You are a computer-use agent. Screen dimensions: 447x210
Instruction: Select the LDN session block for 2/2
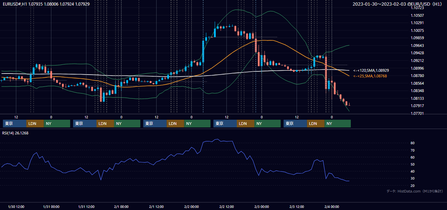pyautogui.click(x=246, y=124)
